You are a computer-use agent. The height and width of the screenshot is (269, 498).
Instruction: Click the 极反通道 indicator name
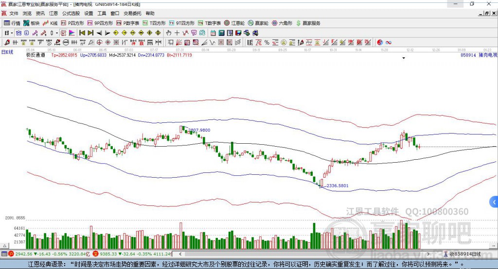point(36,55)
